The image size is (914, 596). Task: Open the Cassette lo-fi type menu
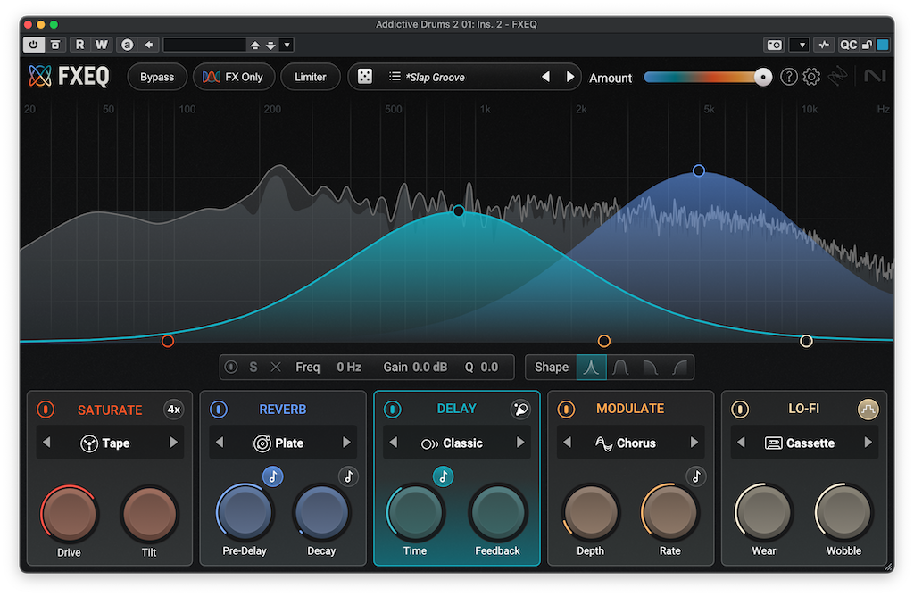[799, 443]
